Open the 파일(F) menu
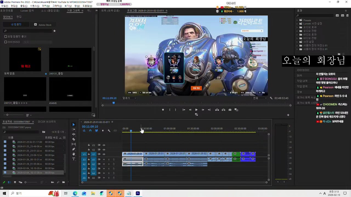 (x=4, y=6)
